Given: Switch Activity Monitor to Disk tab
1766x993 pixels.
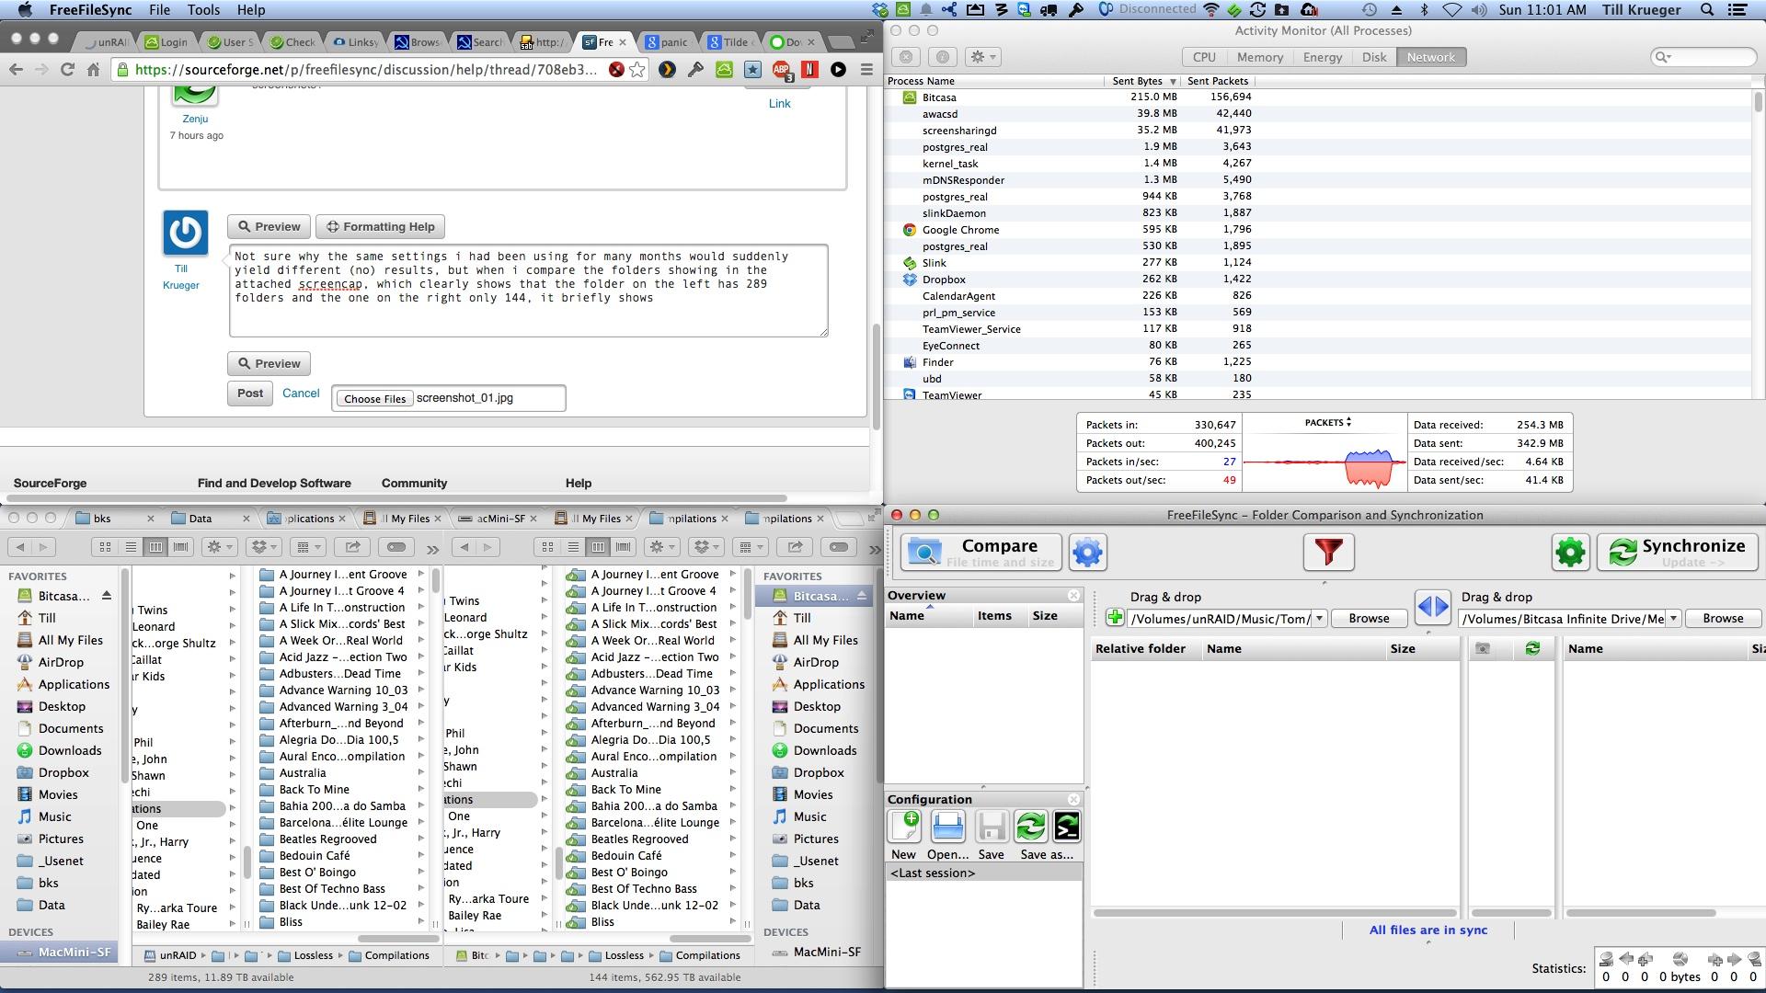Looking at the screenshot, I should tap(1374, 57).
